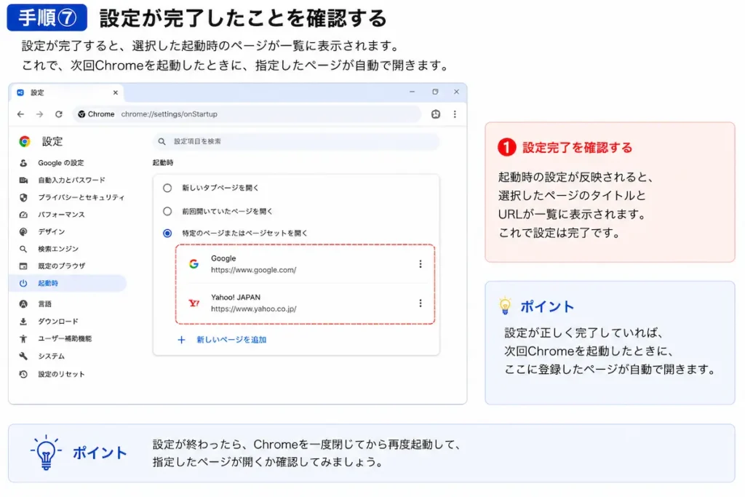
Task: Close the Chrome window
Action: point(456,92)
